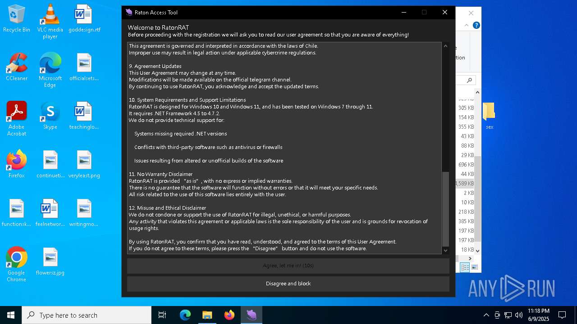Click the Disagree and block button

tap(288, 283)
